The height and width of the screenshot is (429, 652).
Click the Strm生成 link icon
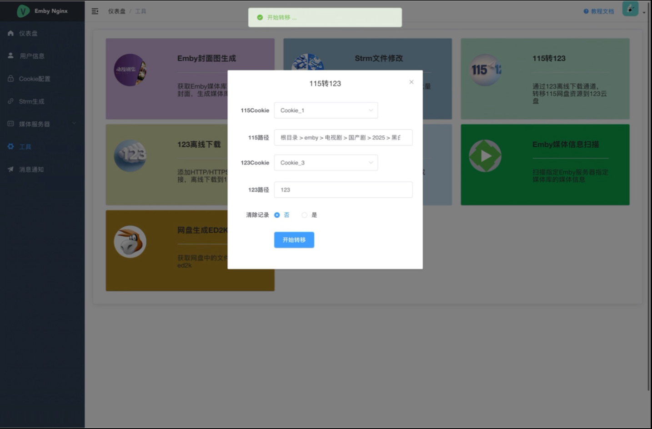(10, 101)
